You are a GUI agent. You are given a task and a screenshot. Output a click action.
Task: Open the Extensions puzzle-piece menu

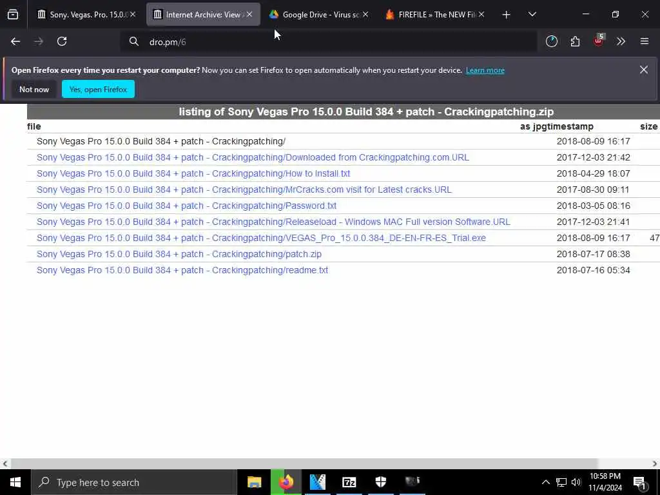575,41
